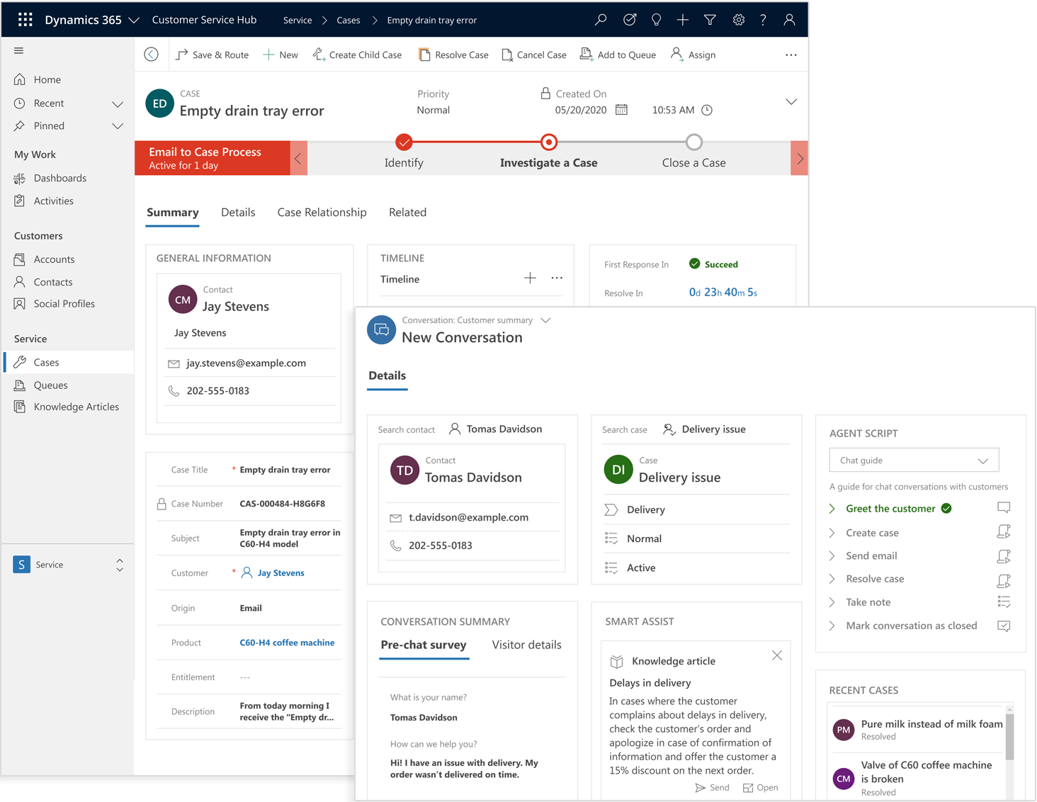The image size is (1037, 802).
Task: Expand the Dynamics 365 dropdown chevron
Action: [x=134, y=21]
